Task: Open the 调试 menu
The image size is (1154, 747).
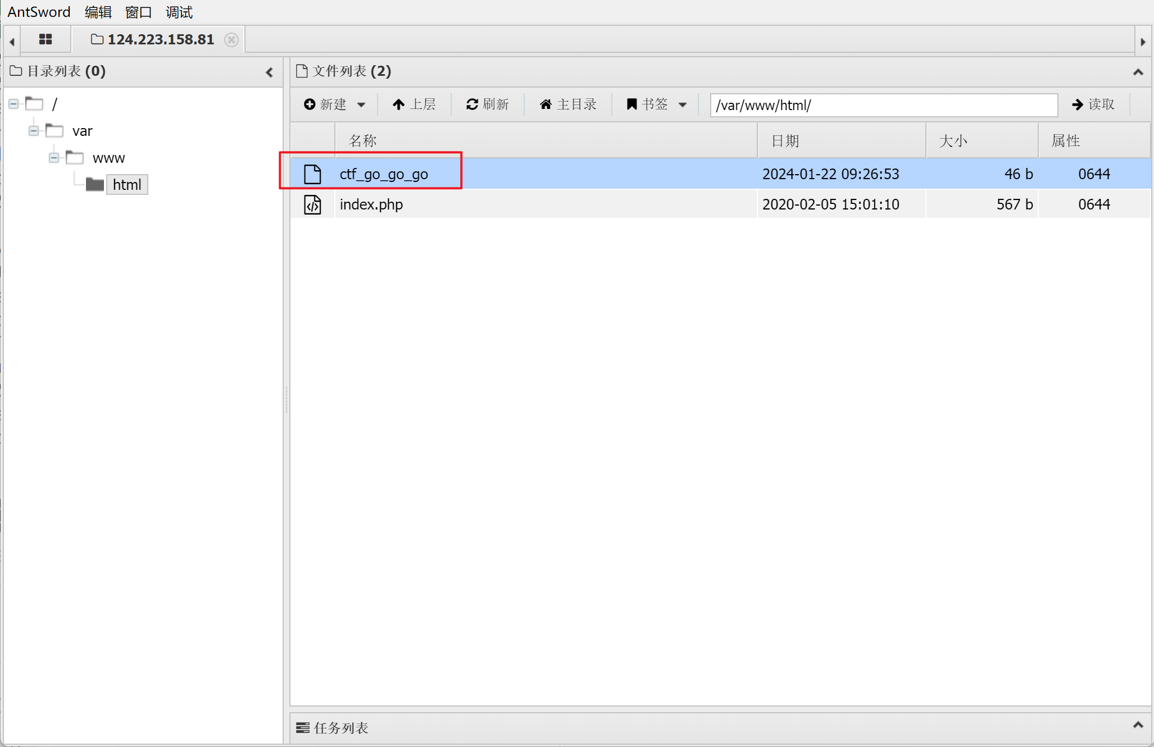Action: point(179,12)
